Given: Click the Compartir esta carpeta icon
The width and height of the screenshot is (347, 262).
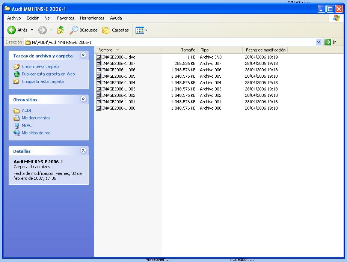Looking at the screenshot, I should pos(17,81).
